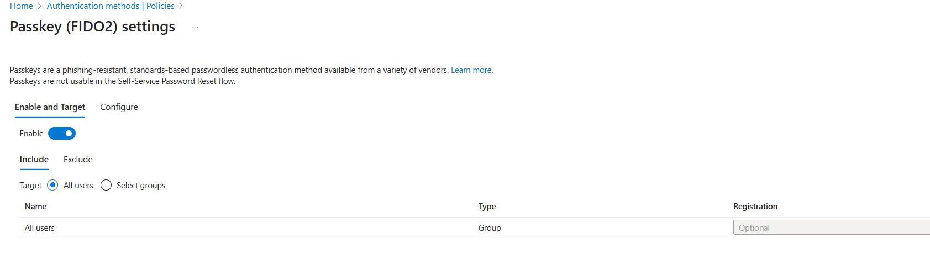The height and width of the screenshot is (254, 930).
Task: Open the Optional registration dropdown
Action: pos(831,227)
